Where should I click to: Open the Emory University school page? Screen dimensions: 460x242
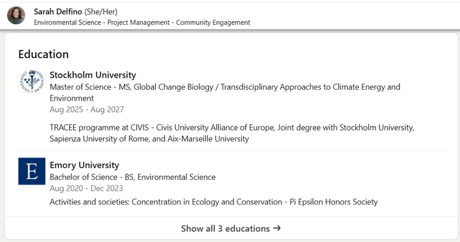tap(85, 165)
